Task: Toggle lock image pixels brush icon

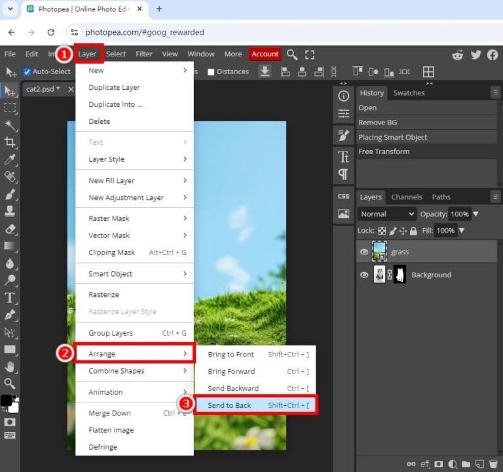Action: coord(393,231)
